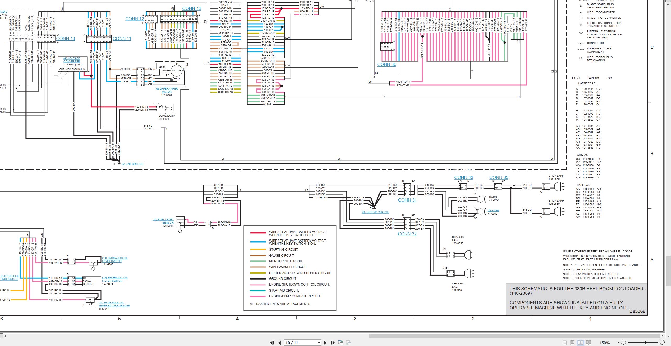Screen dimensions: 671x346
Task: Click the CONN 33 link
Action: tap(464, 177)
